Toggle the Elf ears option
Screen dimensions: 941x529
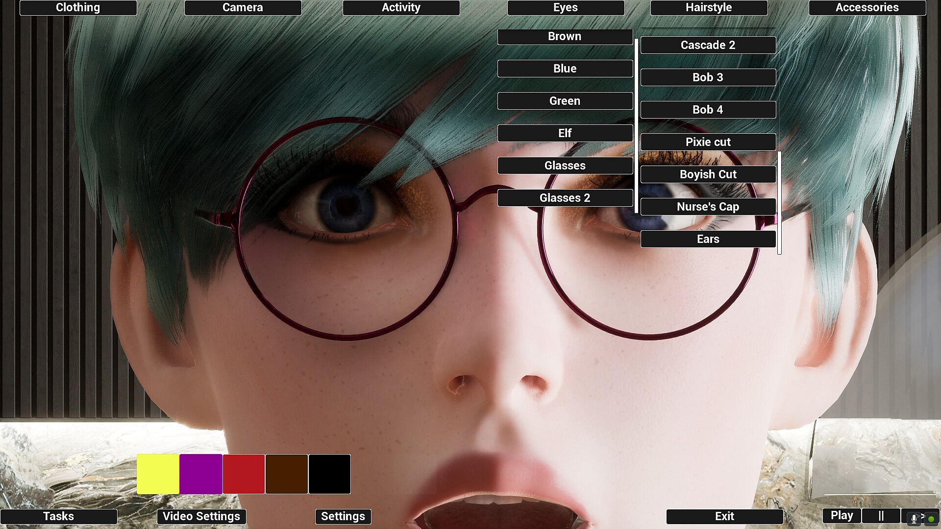565,133
